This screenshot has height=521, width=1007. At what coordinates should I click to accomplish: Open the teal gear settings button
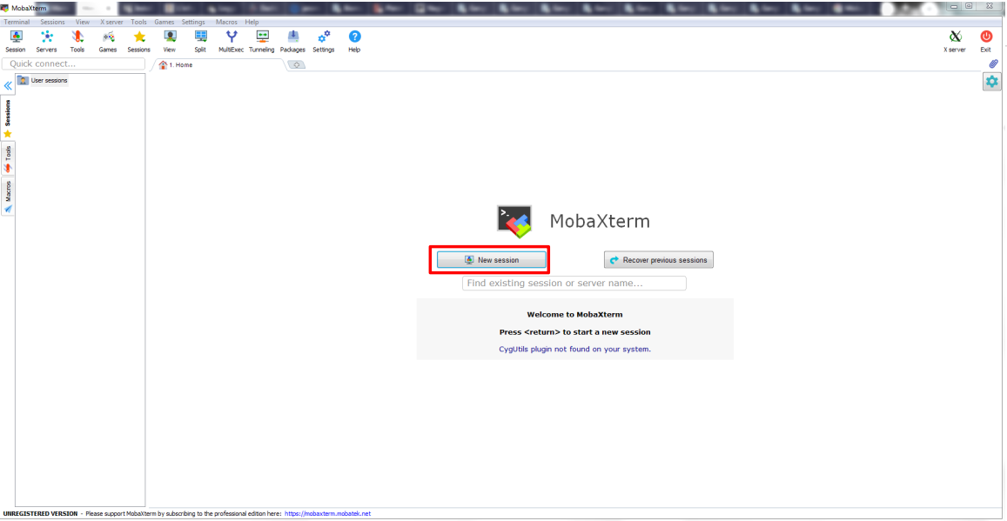[x=992, y=82]
